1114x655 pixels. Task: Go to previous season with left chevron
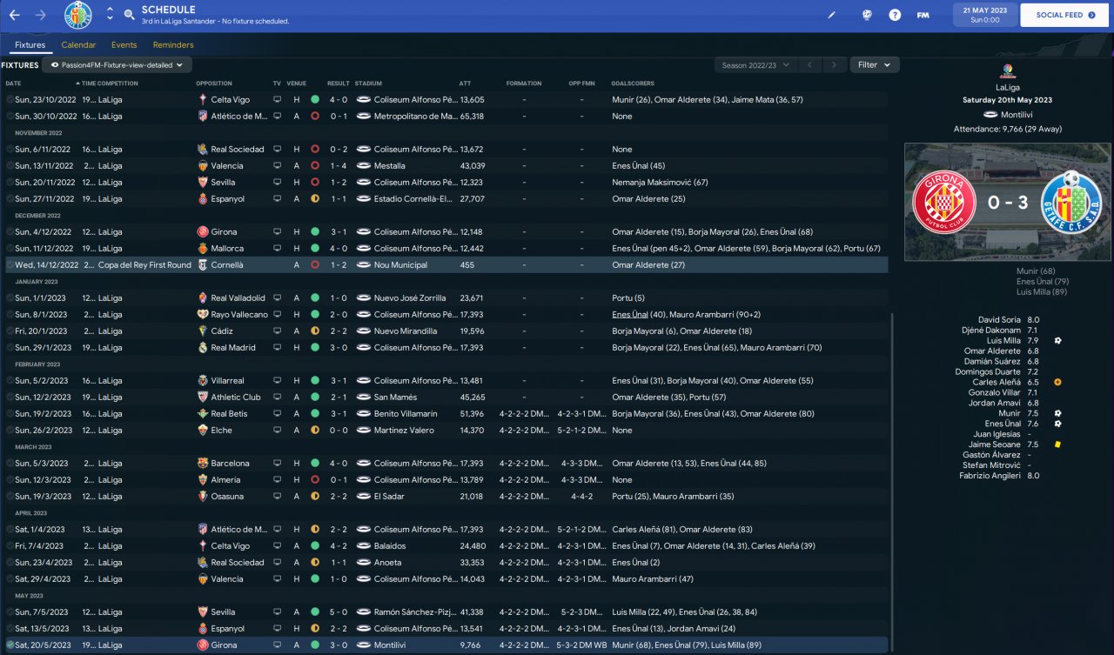pyautogui.click(x=809, y=64)
